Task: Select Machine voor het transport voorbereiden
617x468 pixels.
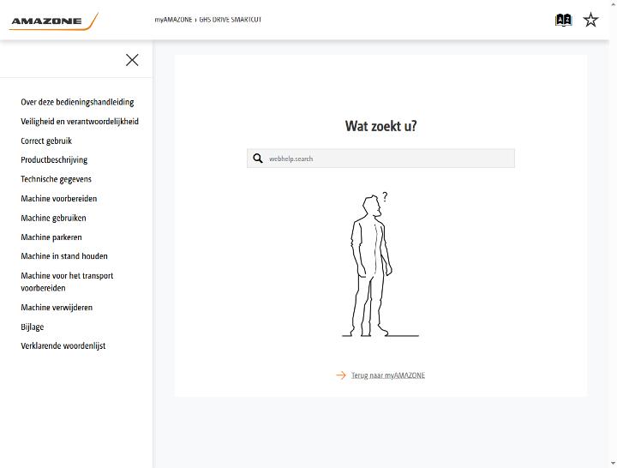Action: (67, 281)
